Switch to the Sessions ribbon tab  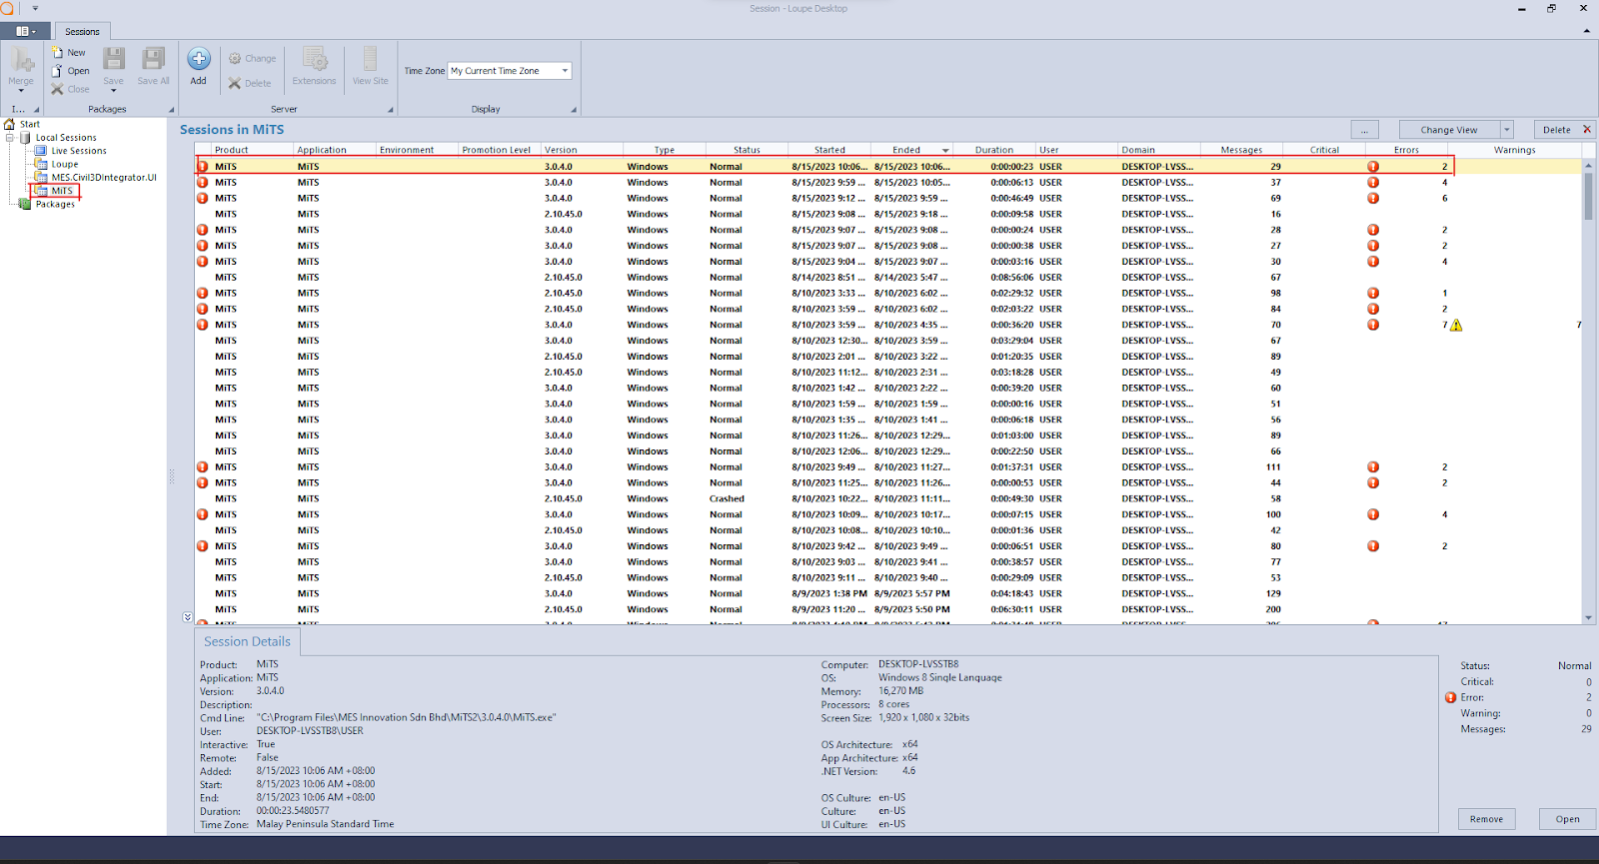point(82,31)
